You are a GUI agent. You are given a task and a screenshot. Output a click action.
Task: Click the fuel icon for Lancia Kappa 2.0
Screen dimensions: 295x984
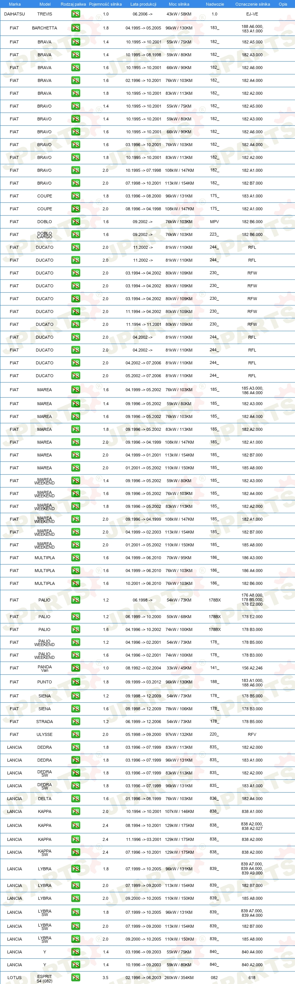pyautogui.click(x=75, y=811)
